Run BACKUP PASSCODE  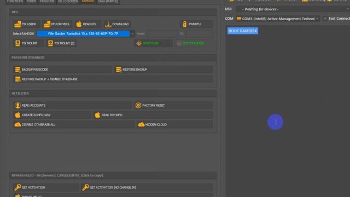click(62, 69)
